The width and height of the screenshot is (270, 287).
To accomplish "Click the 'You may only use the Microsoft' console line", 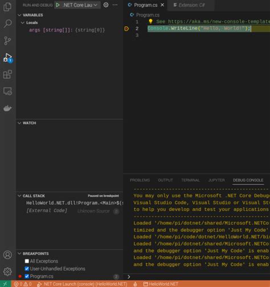I will point(202,196).
